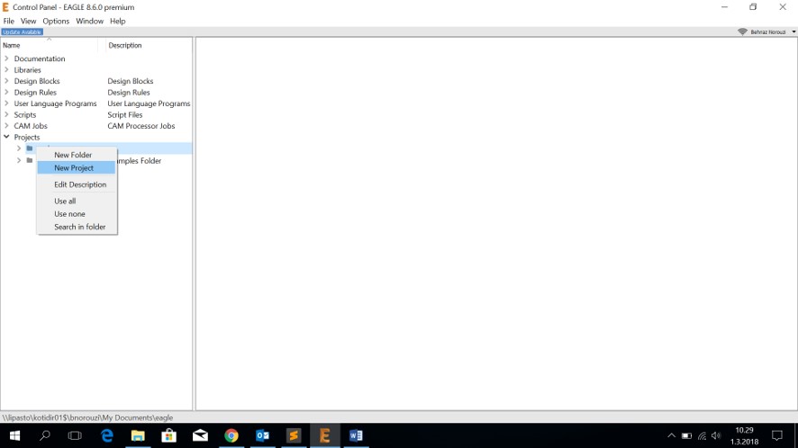Expand the highlighted project folder chevron
Viewport: 798px width, 448px height.
click(19, 148)
